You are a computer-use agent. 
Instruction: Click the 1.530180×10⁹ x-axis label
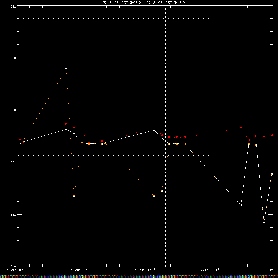click(17, 270)
